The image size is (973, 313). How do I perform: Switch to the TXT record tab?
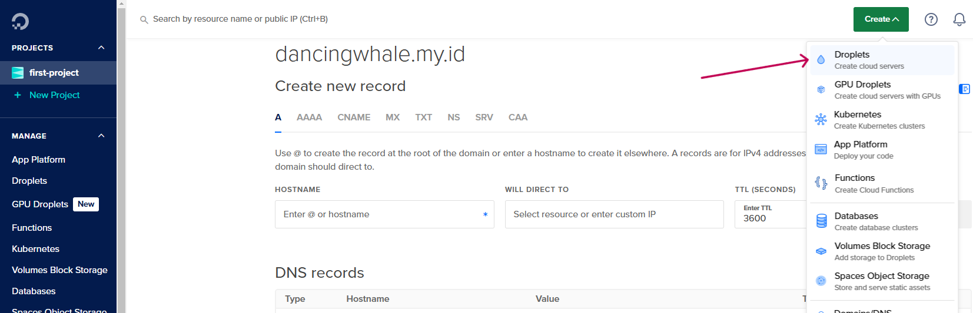coord(423,117)
